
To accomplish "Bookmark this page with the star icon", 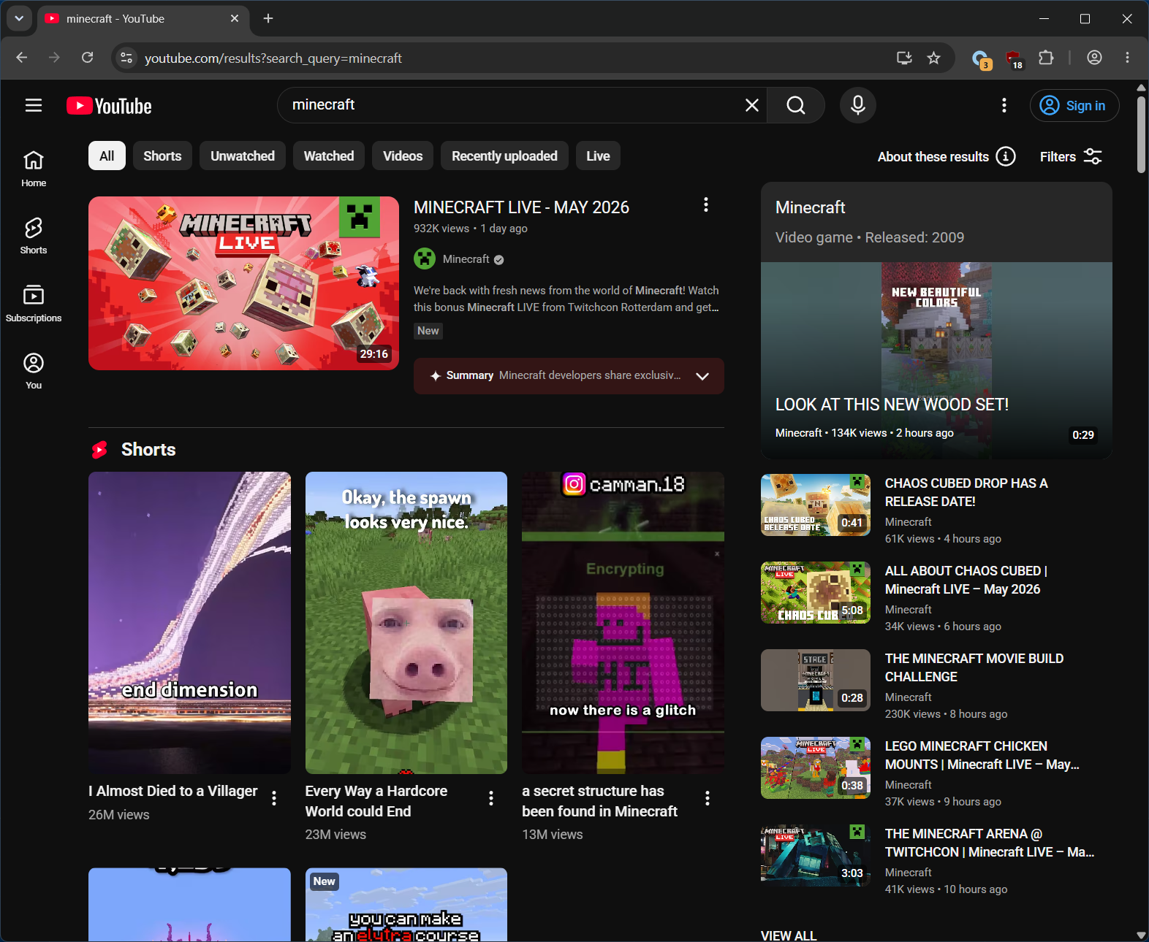I will coord(933,58).
